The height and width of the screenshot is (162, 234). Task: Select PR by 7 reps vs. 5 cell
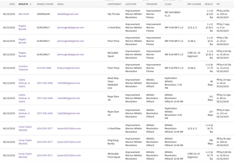click(223, 27)
